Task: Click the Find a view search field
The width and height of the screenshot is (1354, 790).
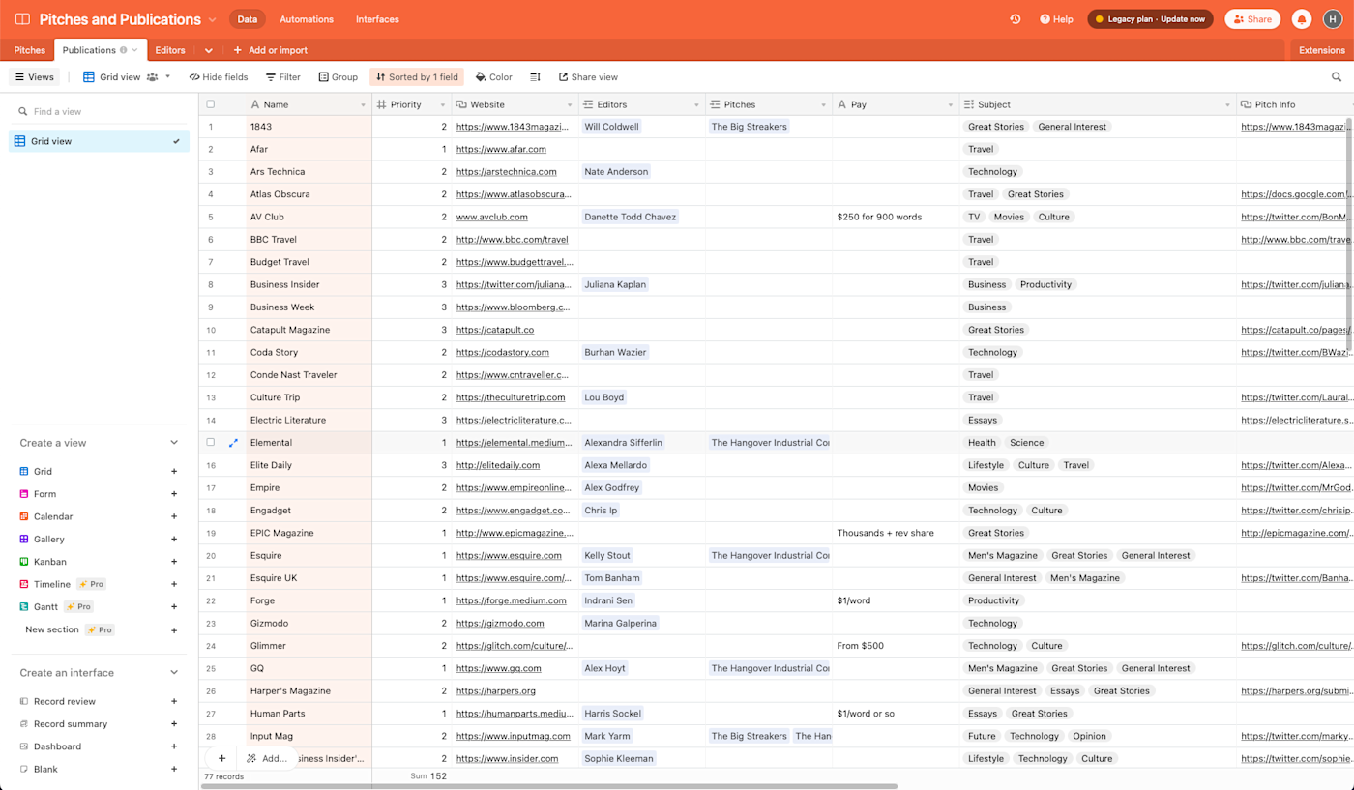Action: coord(99,112)
